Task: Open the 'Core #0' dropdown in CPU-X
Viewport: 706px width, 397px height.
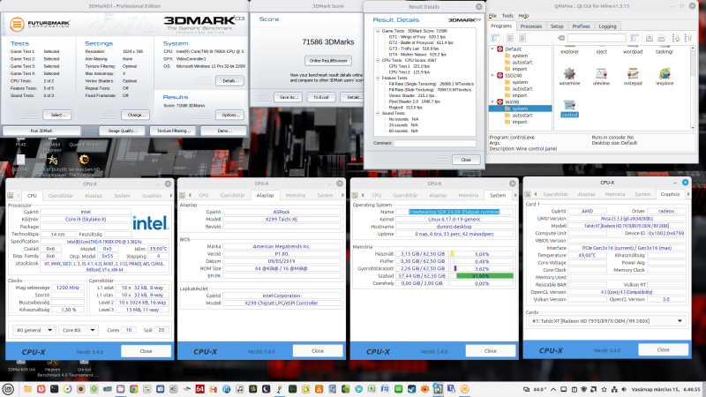Action: tap(79, 330)
